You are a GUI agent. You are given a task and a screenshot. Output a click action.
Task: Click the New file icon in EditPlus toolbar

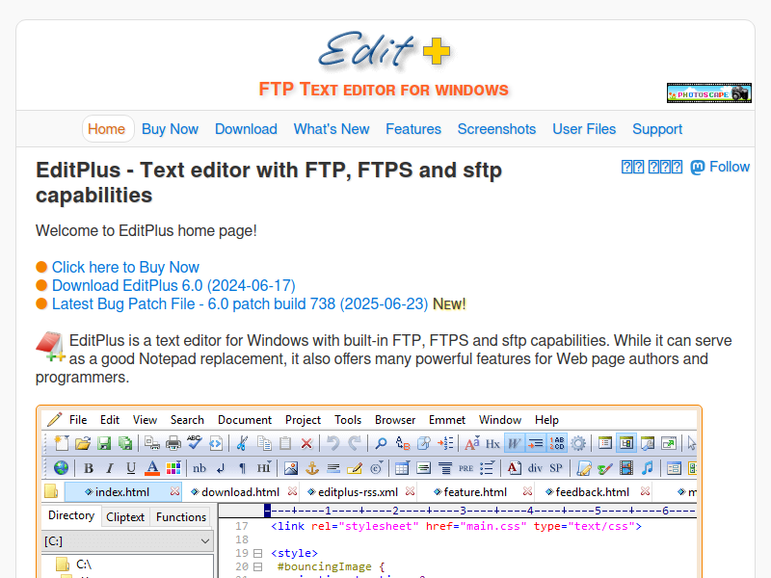click(62, 443)
